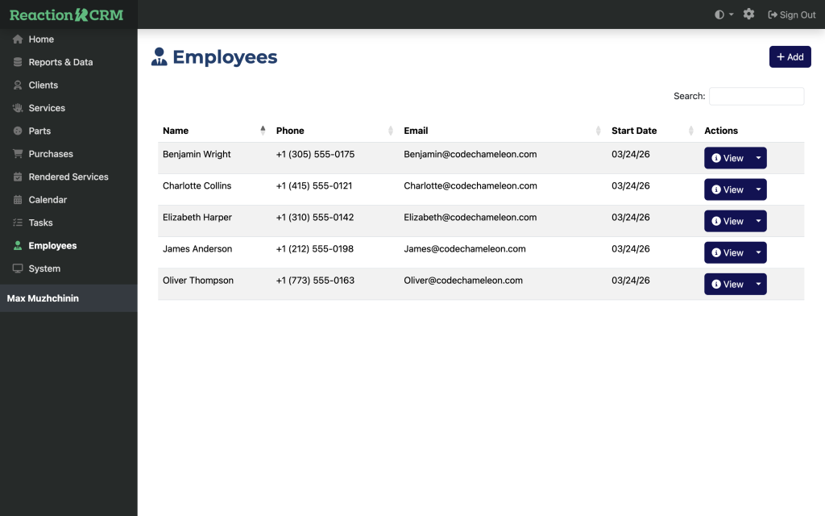
Task: Click the Home house icon in sidebar
Action: click(x=18, y=40)
